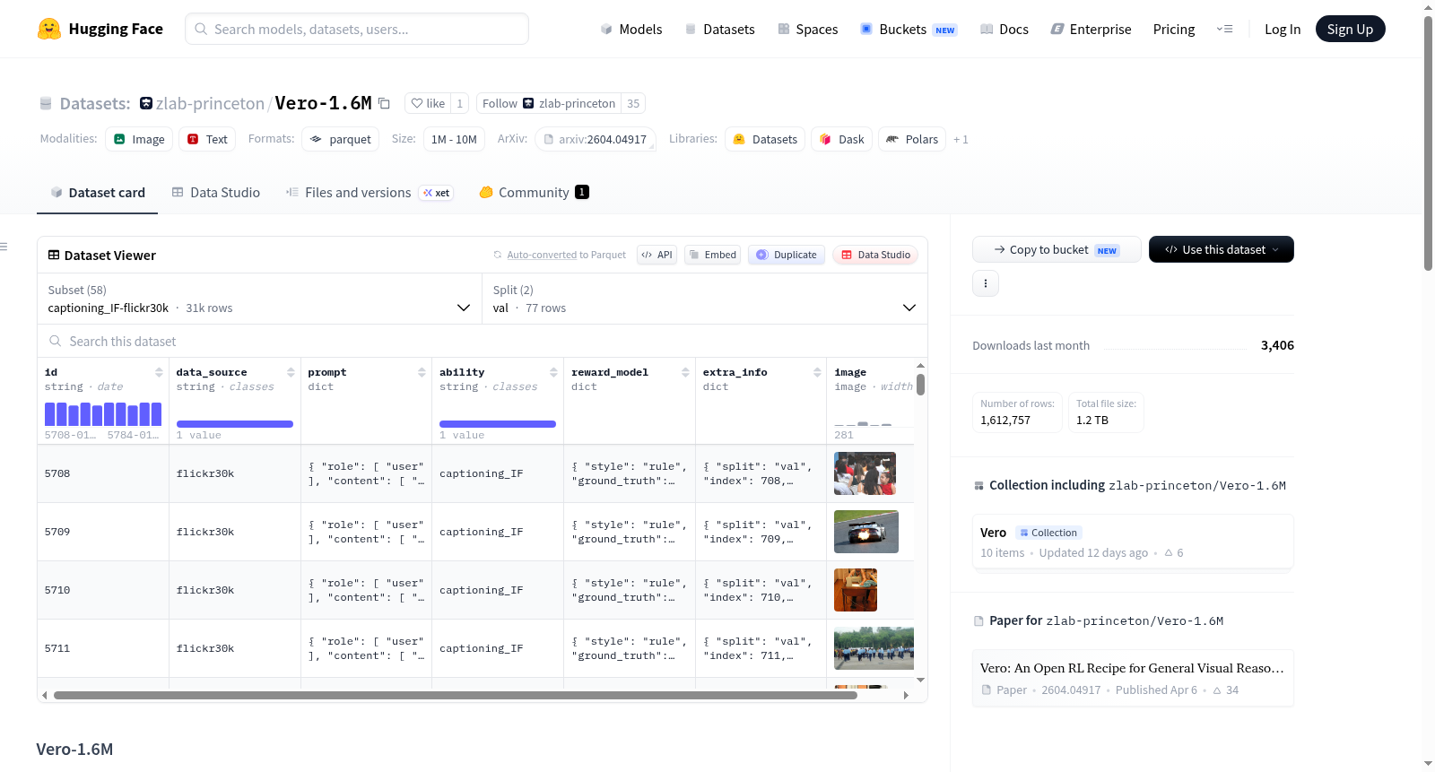Click the Search this dataset field
The image size is (1435, 772).
(x=483, y=341)
